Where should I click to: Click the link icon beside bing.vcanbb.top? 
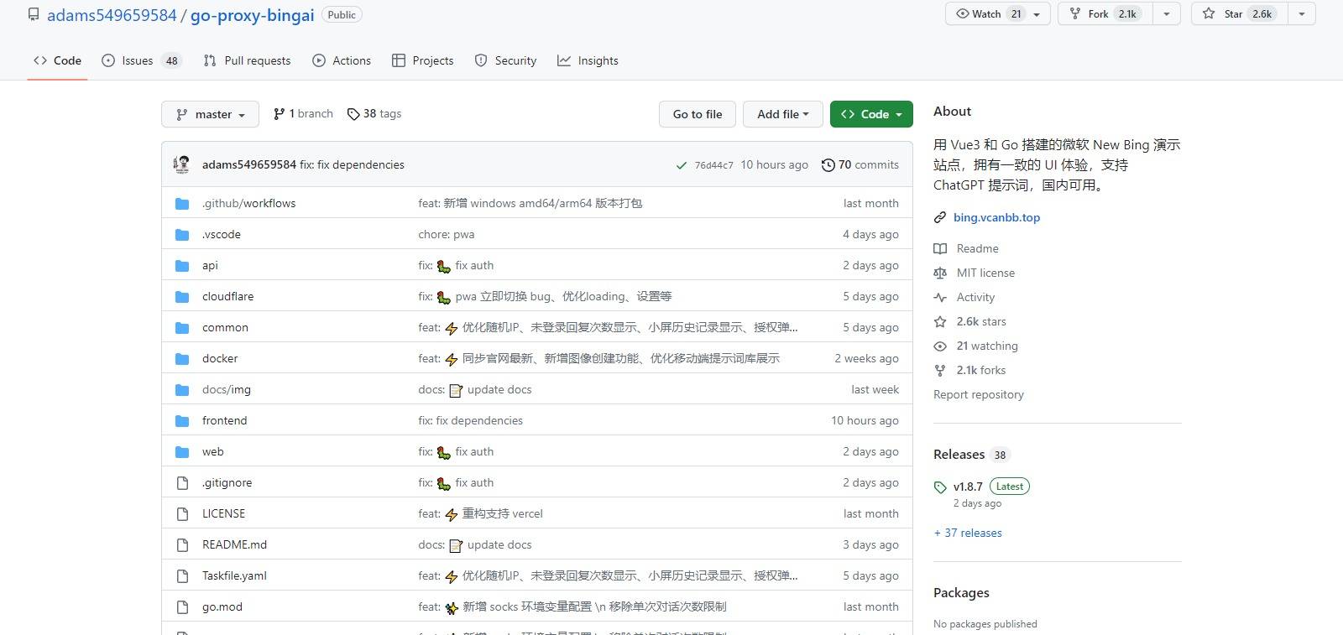pyautogui.click(x=940, y=218)
